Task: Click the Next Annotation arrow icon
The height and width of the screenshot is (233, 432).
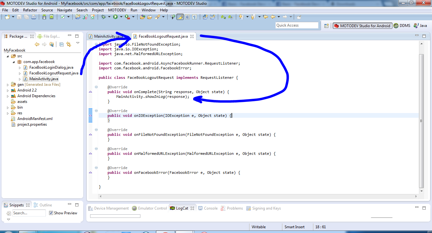Action: coord(241,17)
